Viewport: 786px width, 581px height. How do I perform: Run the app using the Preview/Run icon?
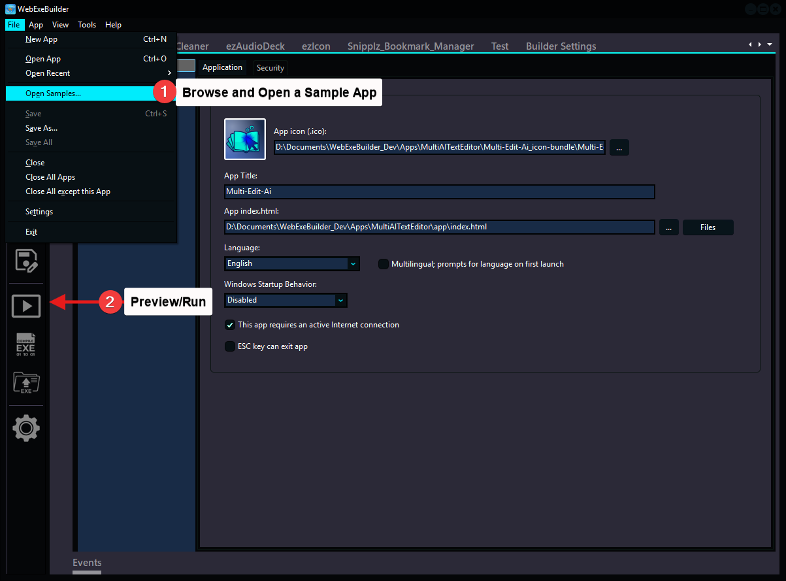25,305
